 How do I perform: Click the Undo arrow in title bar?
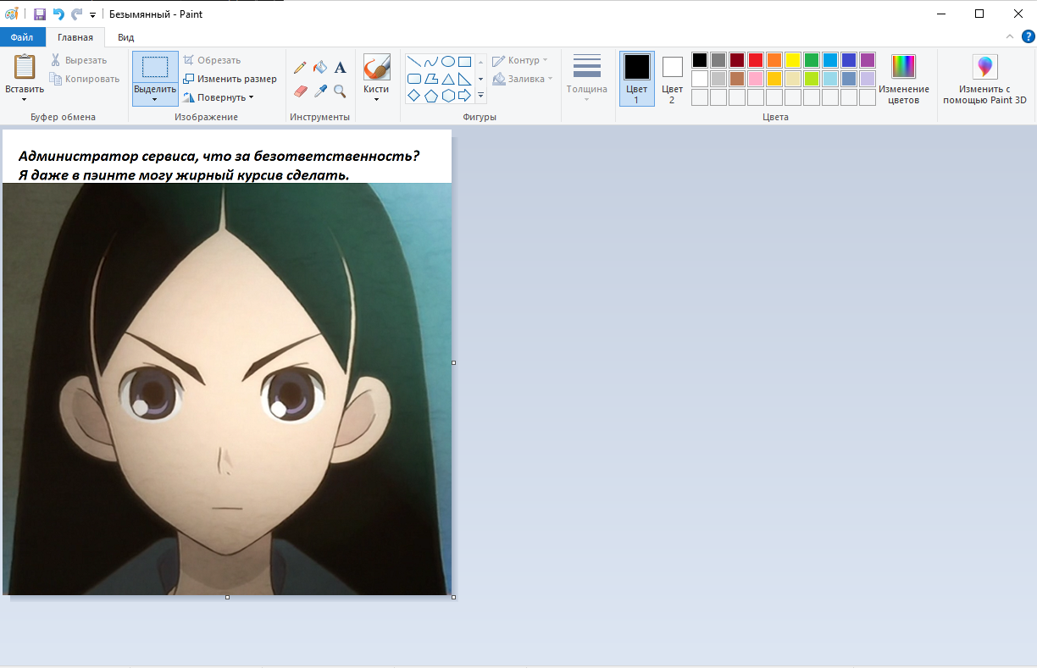click(x=58, y=14)
